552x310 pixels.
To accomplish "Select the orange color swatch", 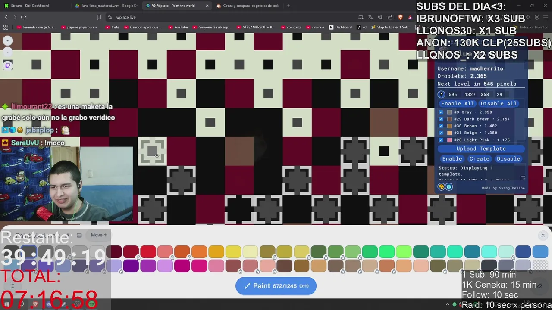I will (x=199, y=251).
